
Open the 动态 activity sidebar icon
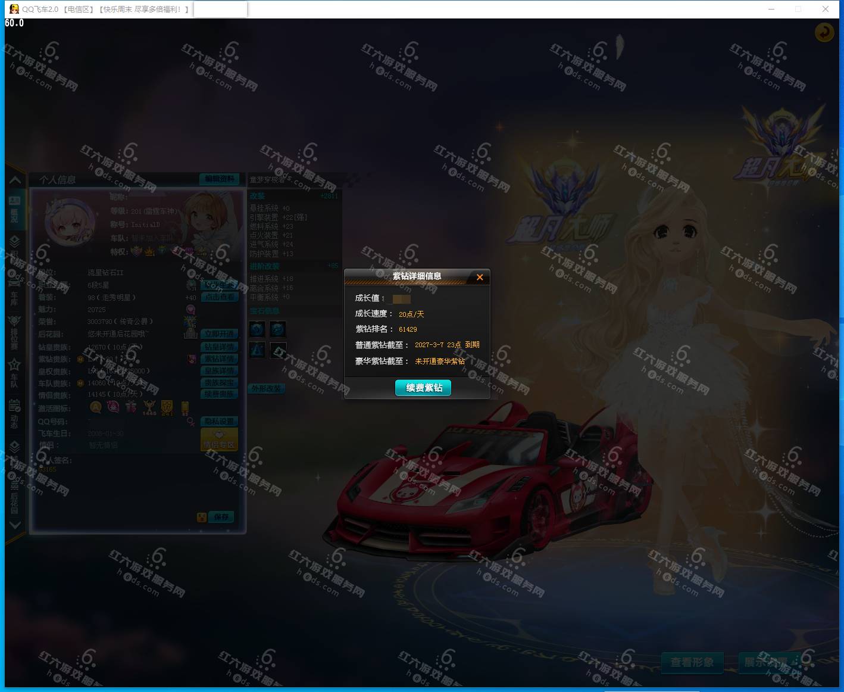click(14, 413)
